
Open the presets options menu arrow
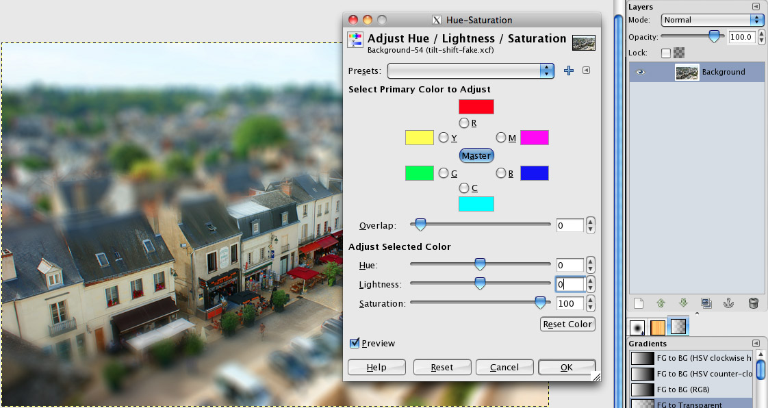[x=587, y=71]
